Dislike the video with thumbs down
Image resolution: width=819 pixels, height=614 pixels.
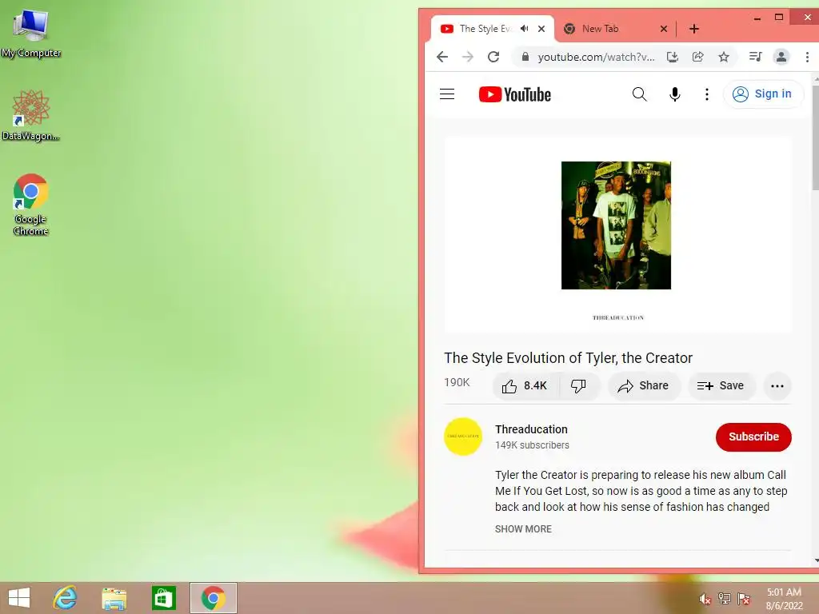[x=578, y=386]
